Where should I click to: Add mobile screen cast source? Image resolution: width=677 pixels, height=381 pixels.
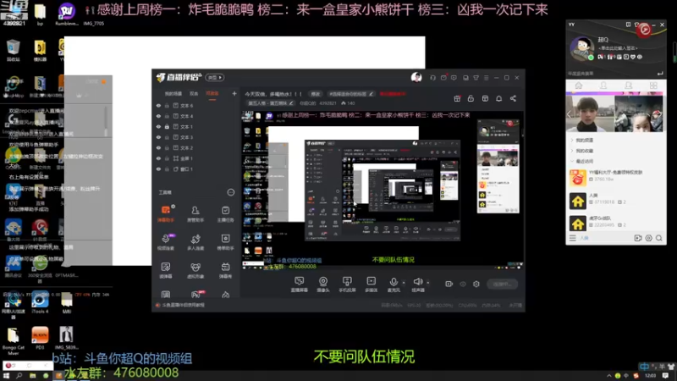(x=347, y=284)
